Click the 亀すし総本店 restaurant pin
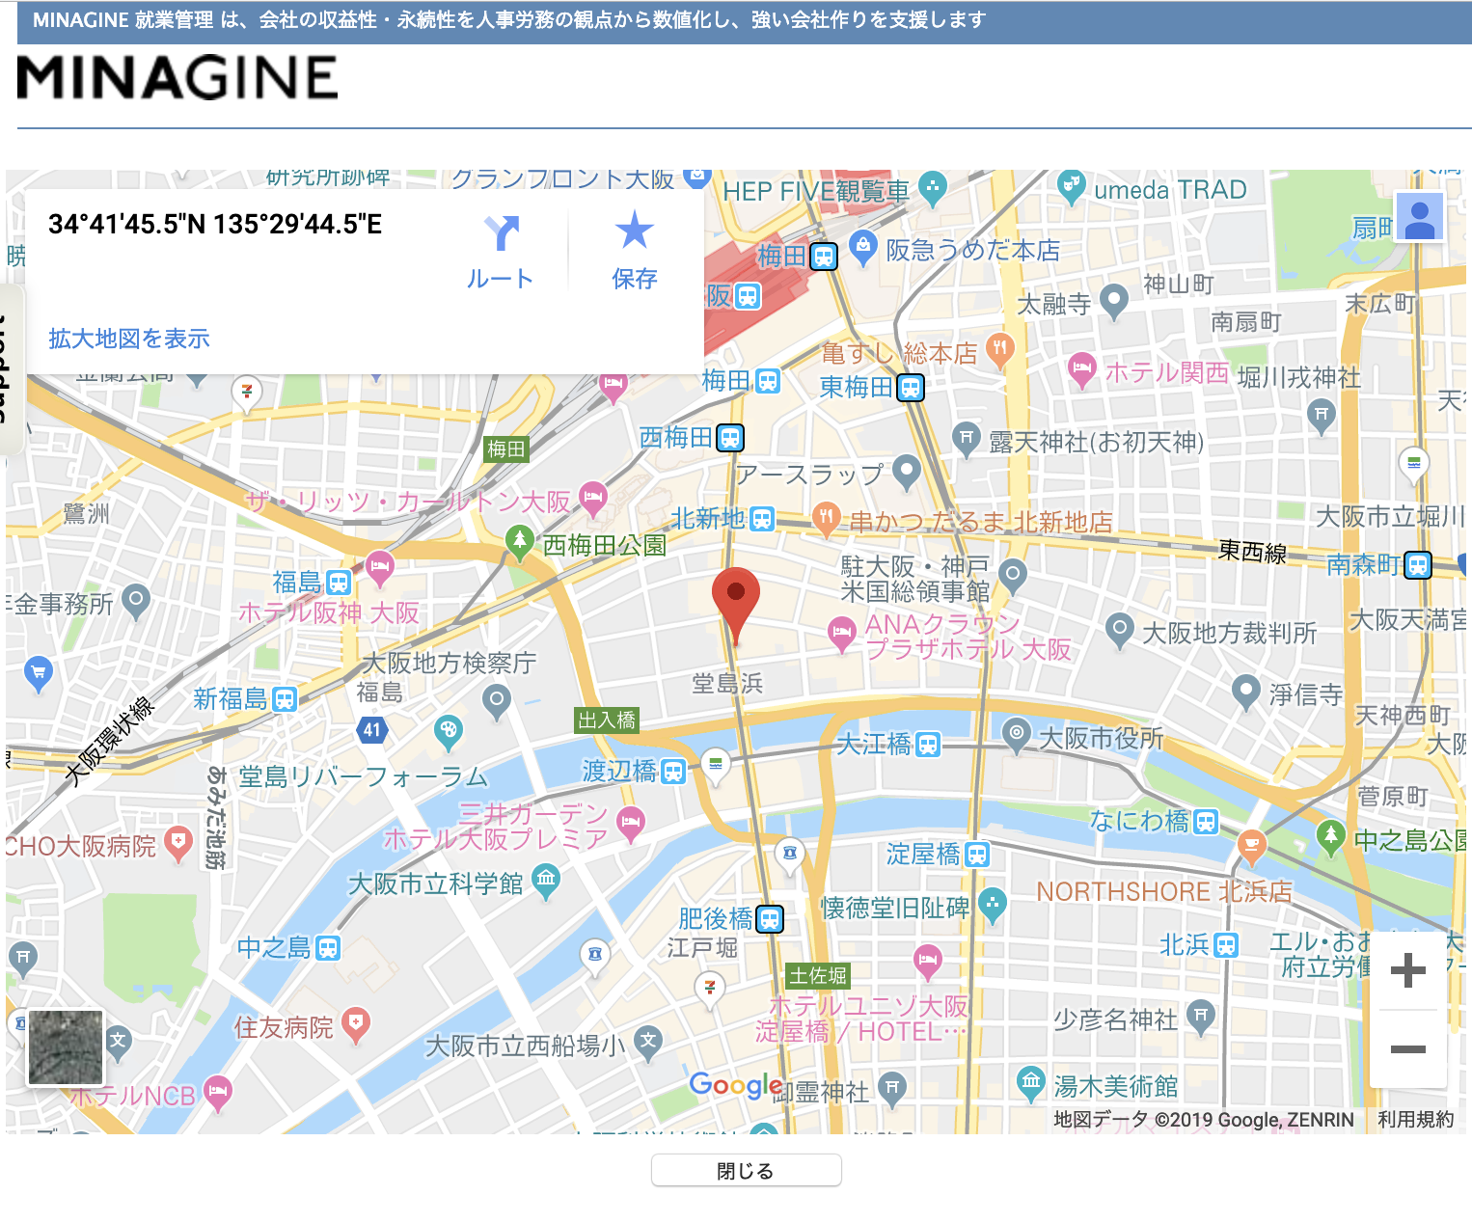Image resolution: width=1472 pixels, height=1223 pixels. click(x=1000, y=351)
